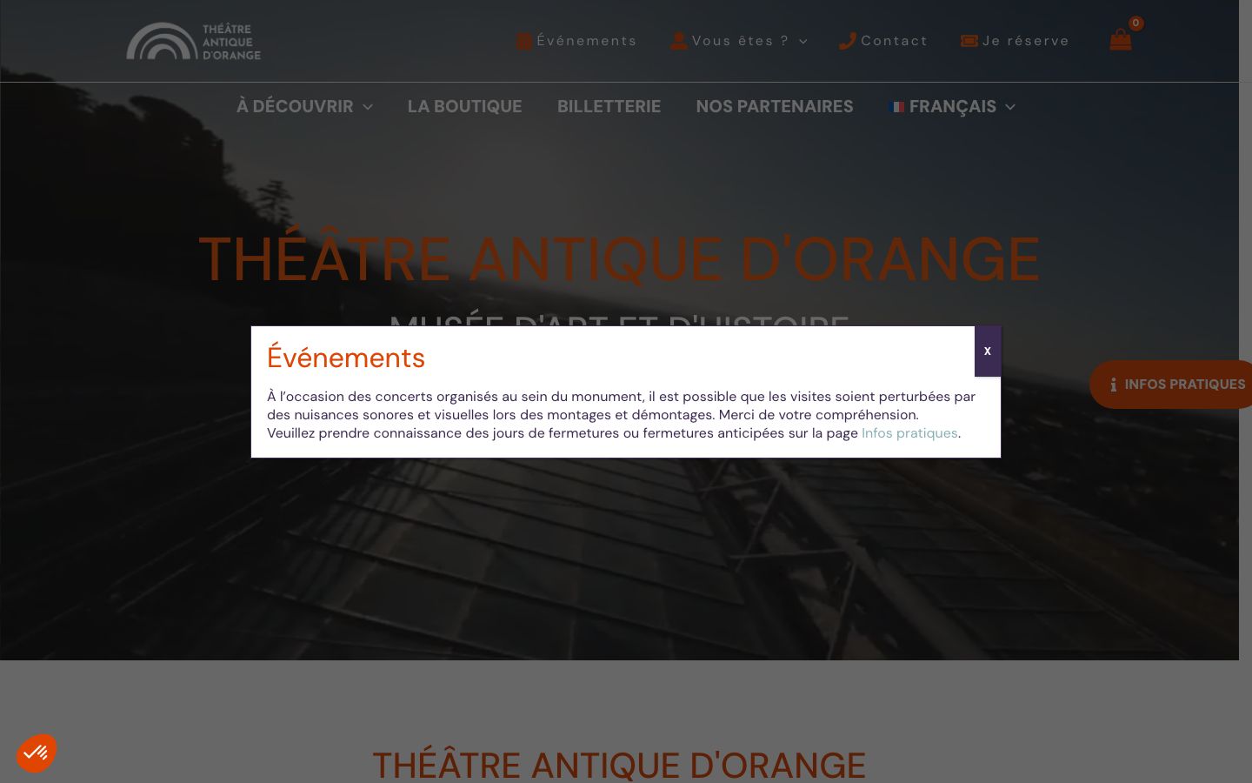The height and width of the screenshot is (783, 1252).
Task: Click the person icon beside Vous êtes ?
Action: pos(679,41)
